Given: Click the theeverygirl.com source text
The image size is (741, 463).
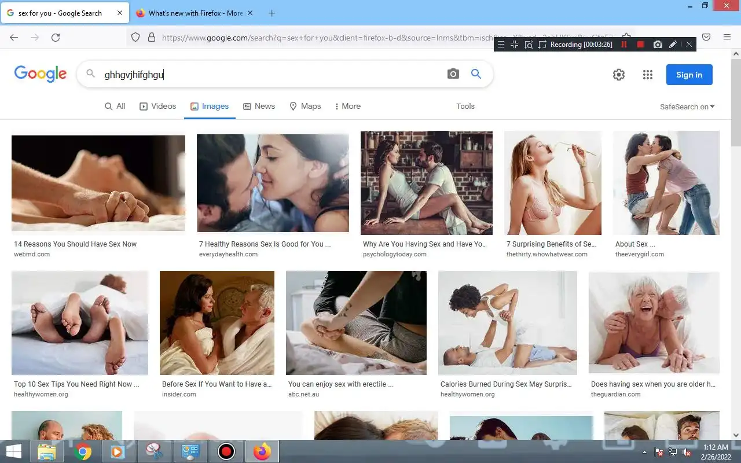Looking at the screenshot, I should tap(640, 254).
